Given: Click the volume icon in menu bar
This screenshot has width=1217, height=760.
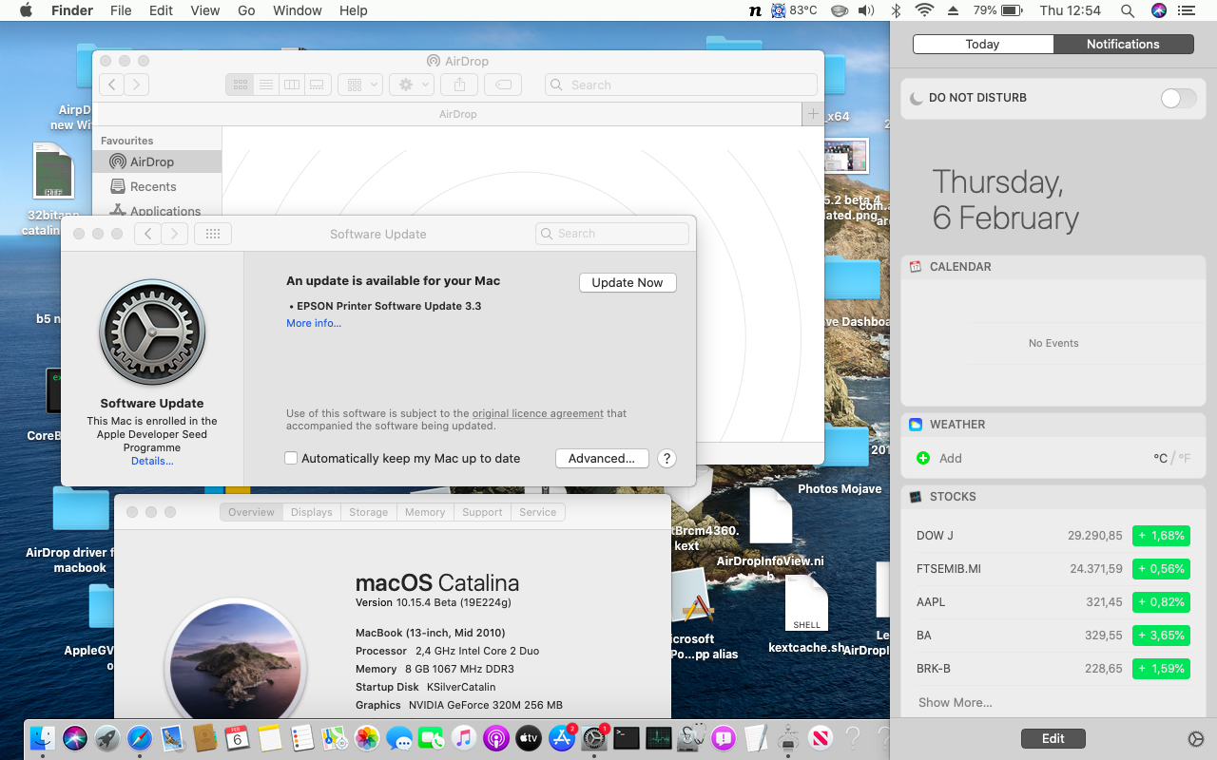Looking at the screenshot, I should [865, 10].
